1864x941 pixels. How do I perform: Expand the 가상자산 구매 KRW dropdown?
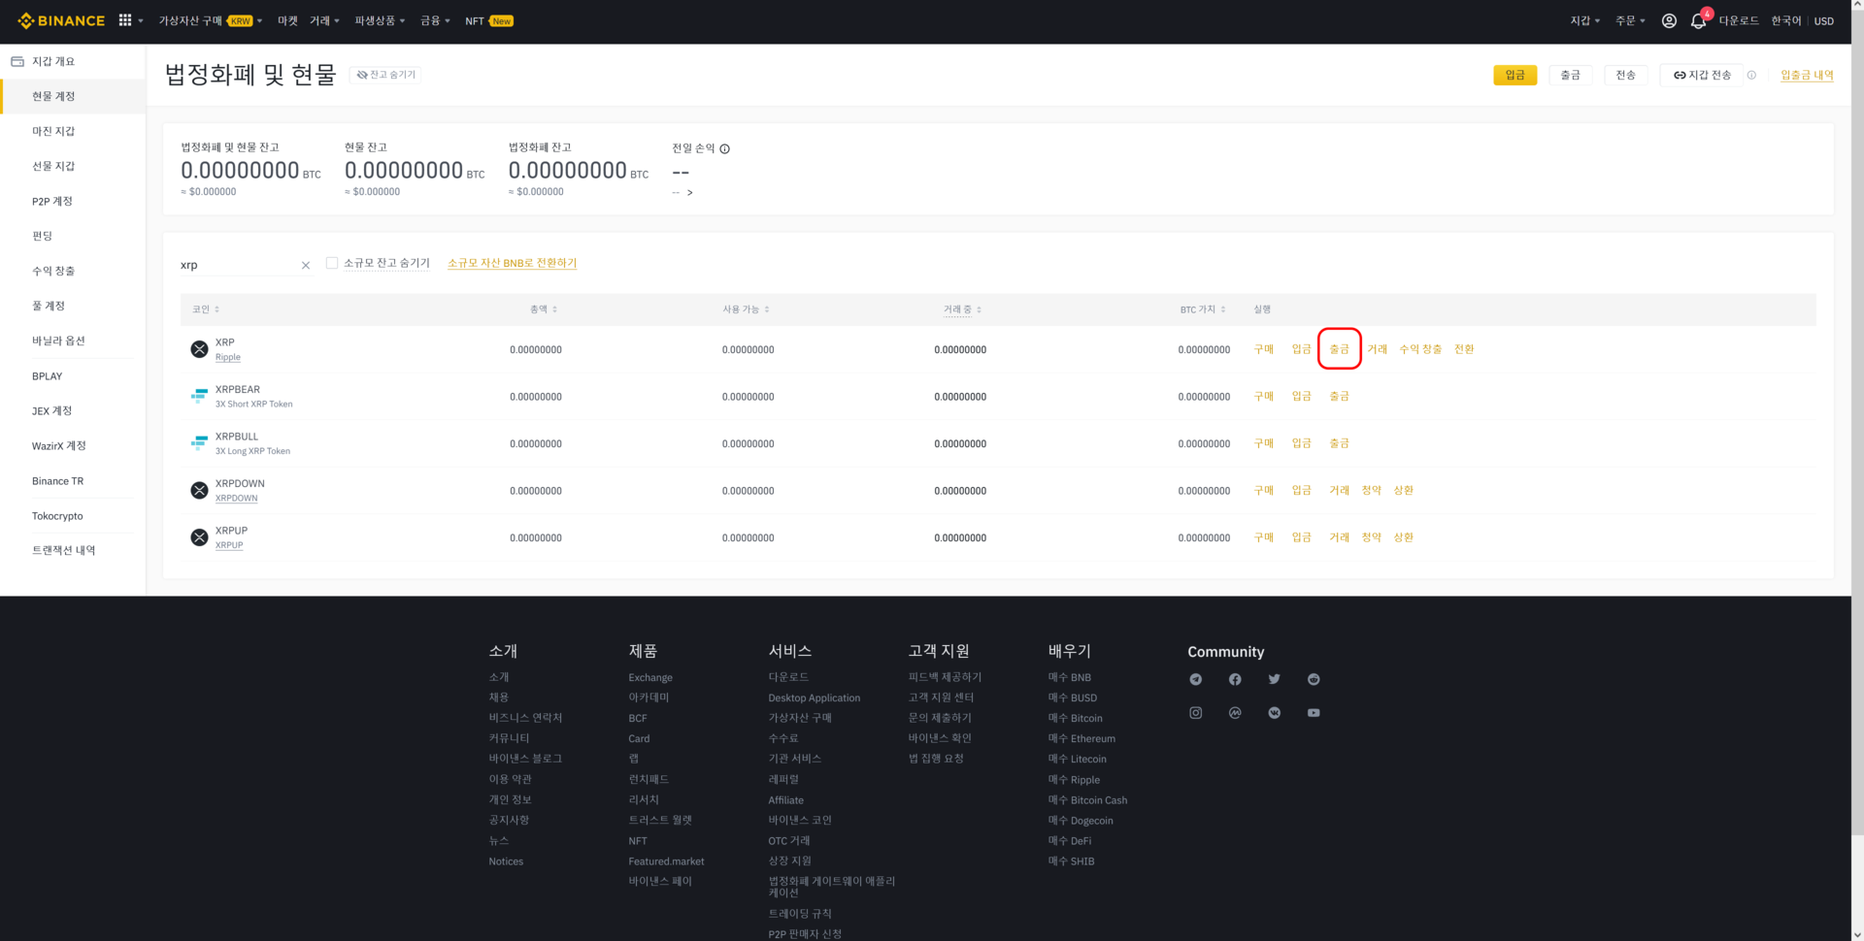(211, 20)
